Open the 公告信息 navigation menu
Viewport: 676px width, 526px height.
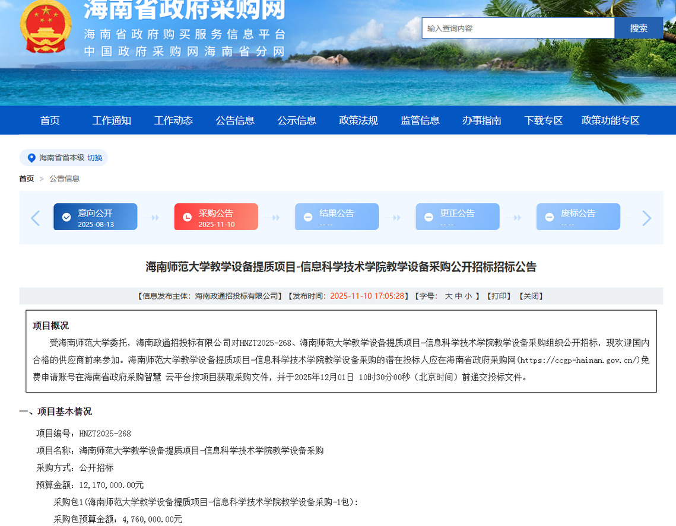point(235,120)
